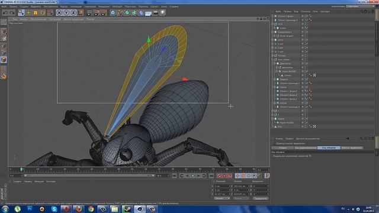Click the light object icon
379x213 pixels.
pos(163,12)
